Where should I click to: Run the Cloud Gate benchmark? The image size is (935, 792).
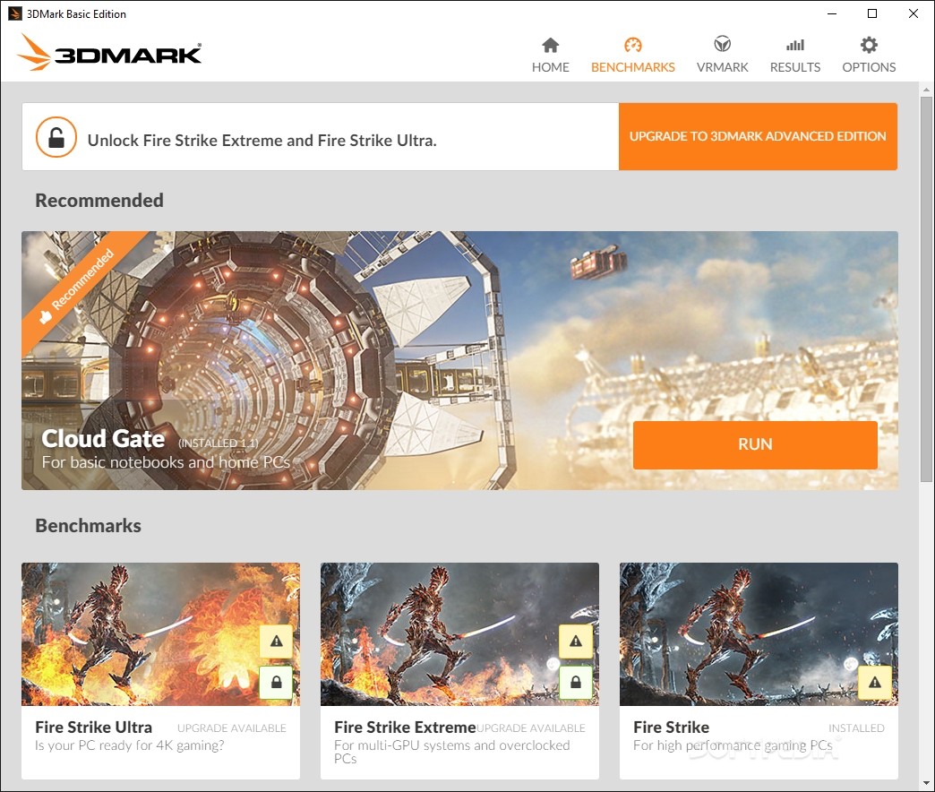(x=755, y=444)
